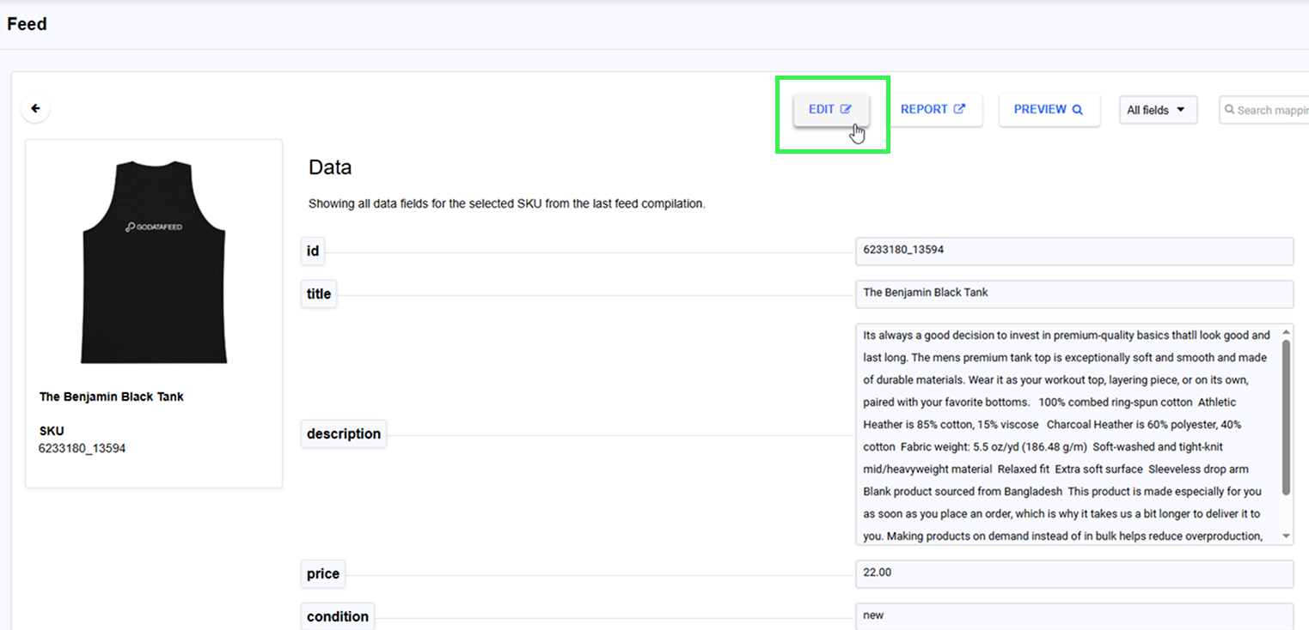Focus the Search mappings input box
Image resolution: width=1309 pixels, height=630 pixels.
pyautogui.click(x=1272, y=110)
